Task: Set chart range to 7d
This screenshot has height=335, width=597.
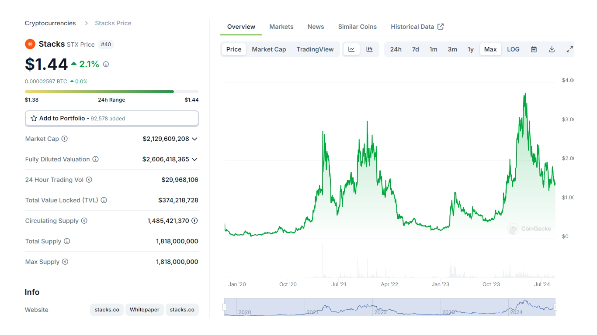Action: click(415, 49)
